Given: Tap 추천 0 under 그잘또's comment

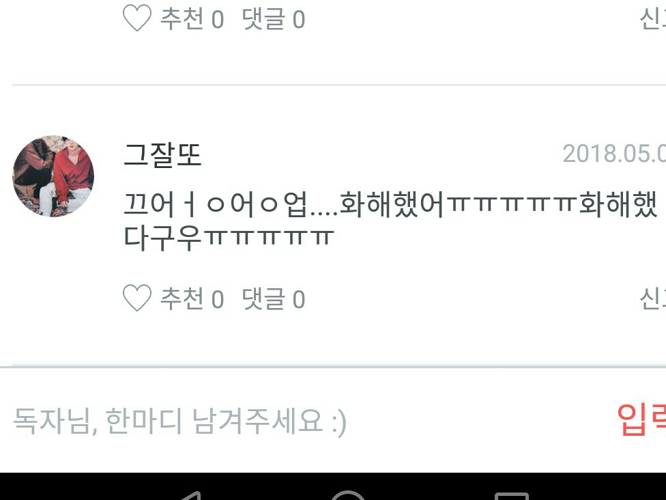Looking at the screenshot, I should (x=192, y=299).
